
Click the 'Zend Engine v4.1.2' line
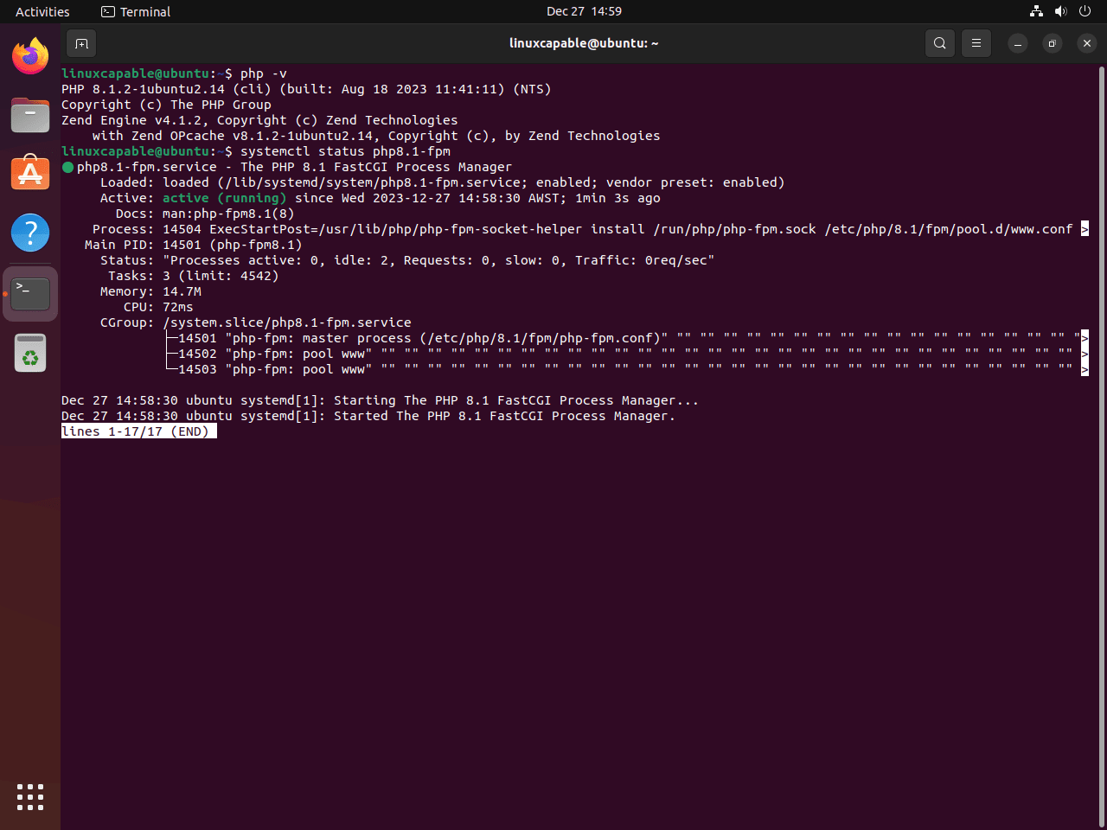click(x=259, y=120)
